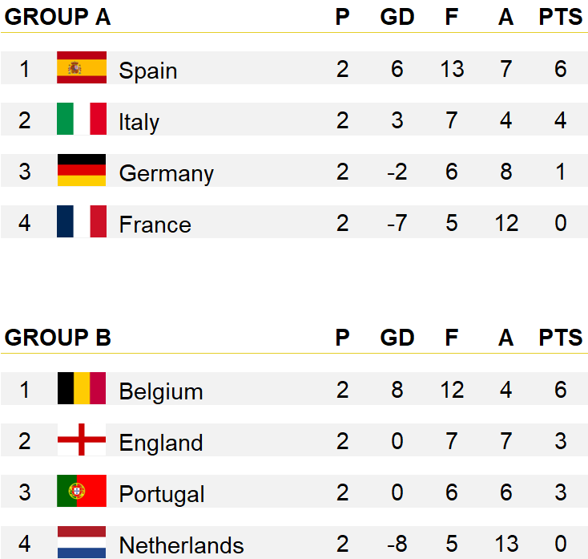Click the GROUP A heading

(x=58, y=17)
